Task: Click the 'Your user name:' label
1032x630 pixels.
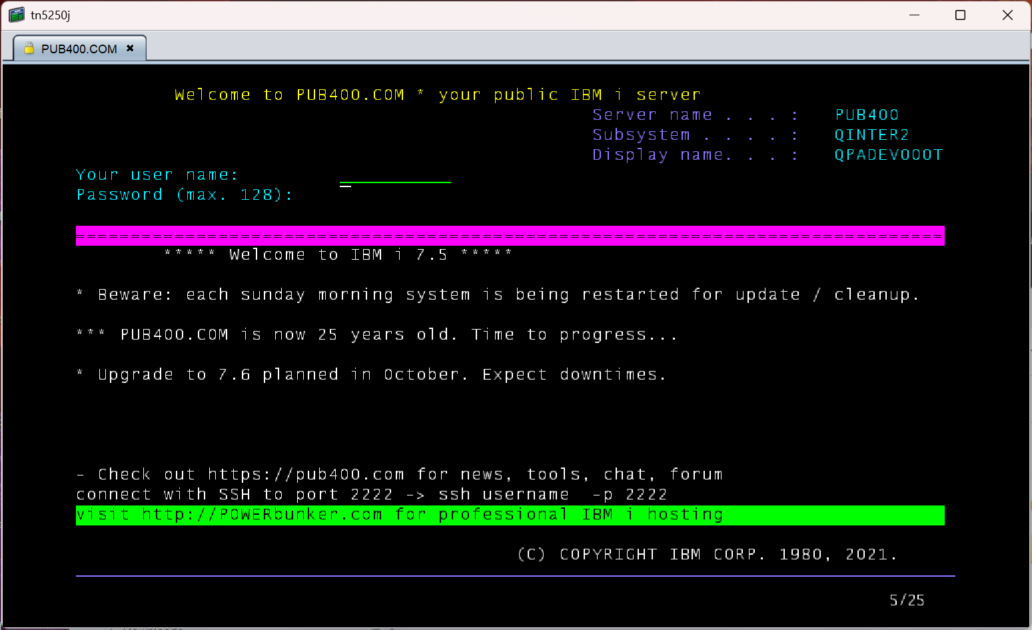Action: 157,174
